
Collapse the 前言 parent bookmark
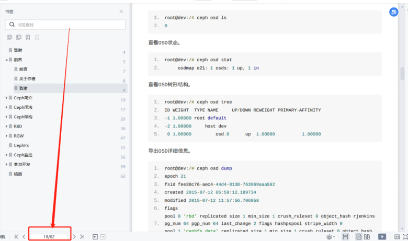pyautogui.click(x=6, y=60)
